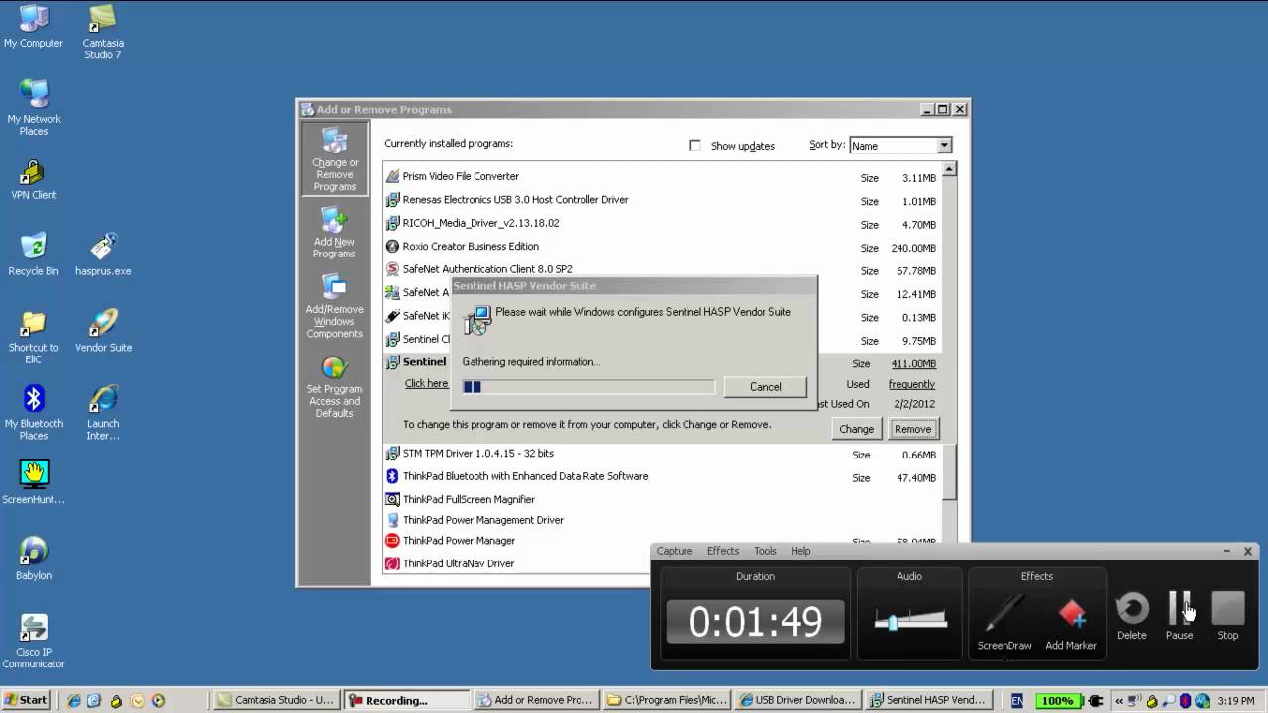The image size is (1268, 713).
Task: Click the 'frequently' used value
Action: 911,384
